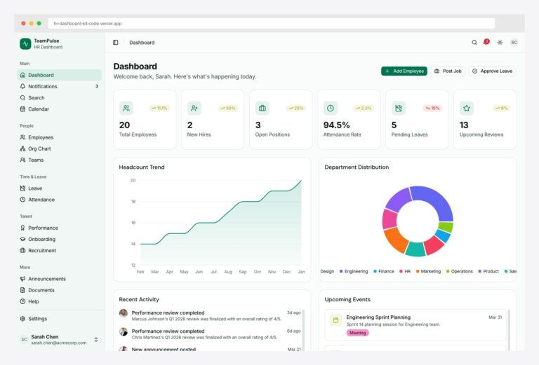The height and width of the screenshot is (365, 539).
Task: Click the Engineering legend color swatch
Action: (341, 271)
